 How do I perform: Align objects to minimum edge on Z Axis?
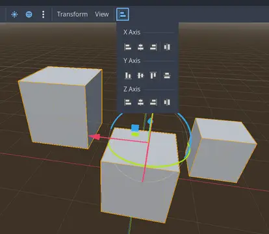click(127, 102)
